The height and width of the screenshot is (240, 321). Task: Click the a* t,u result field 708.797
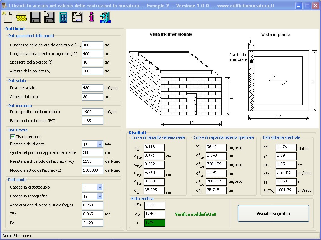216,182
